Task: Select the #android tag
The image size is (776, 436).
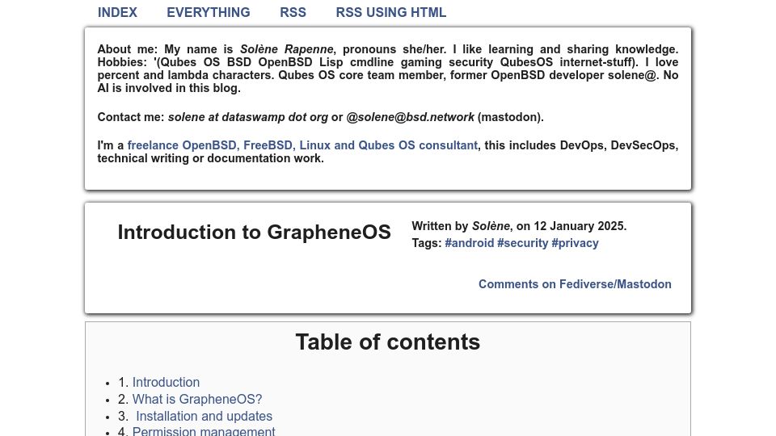Action: [x=469, y=243]
